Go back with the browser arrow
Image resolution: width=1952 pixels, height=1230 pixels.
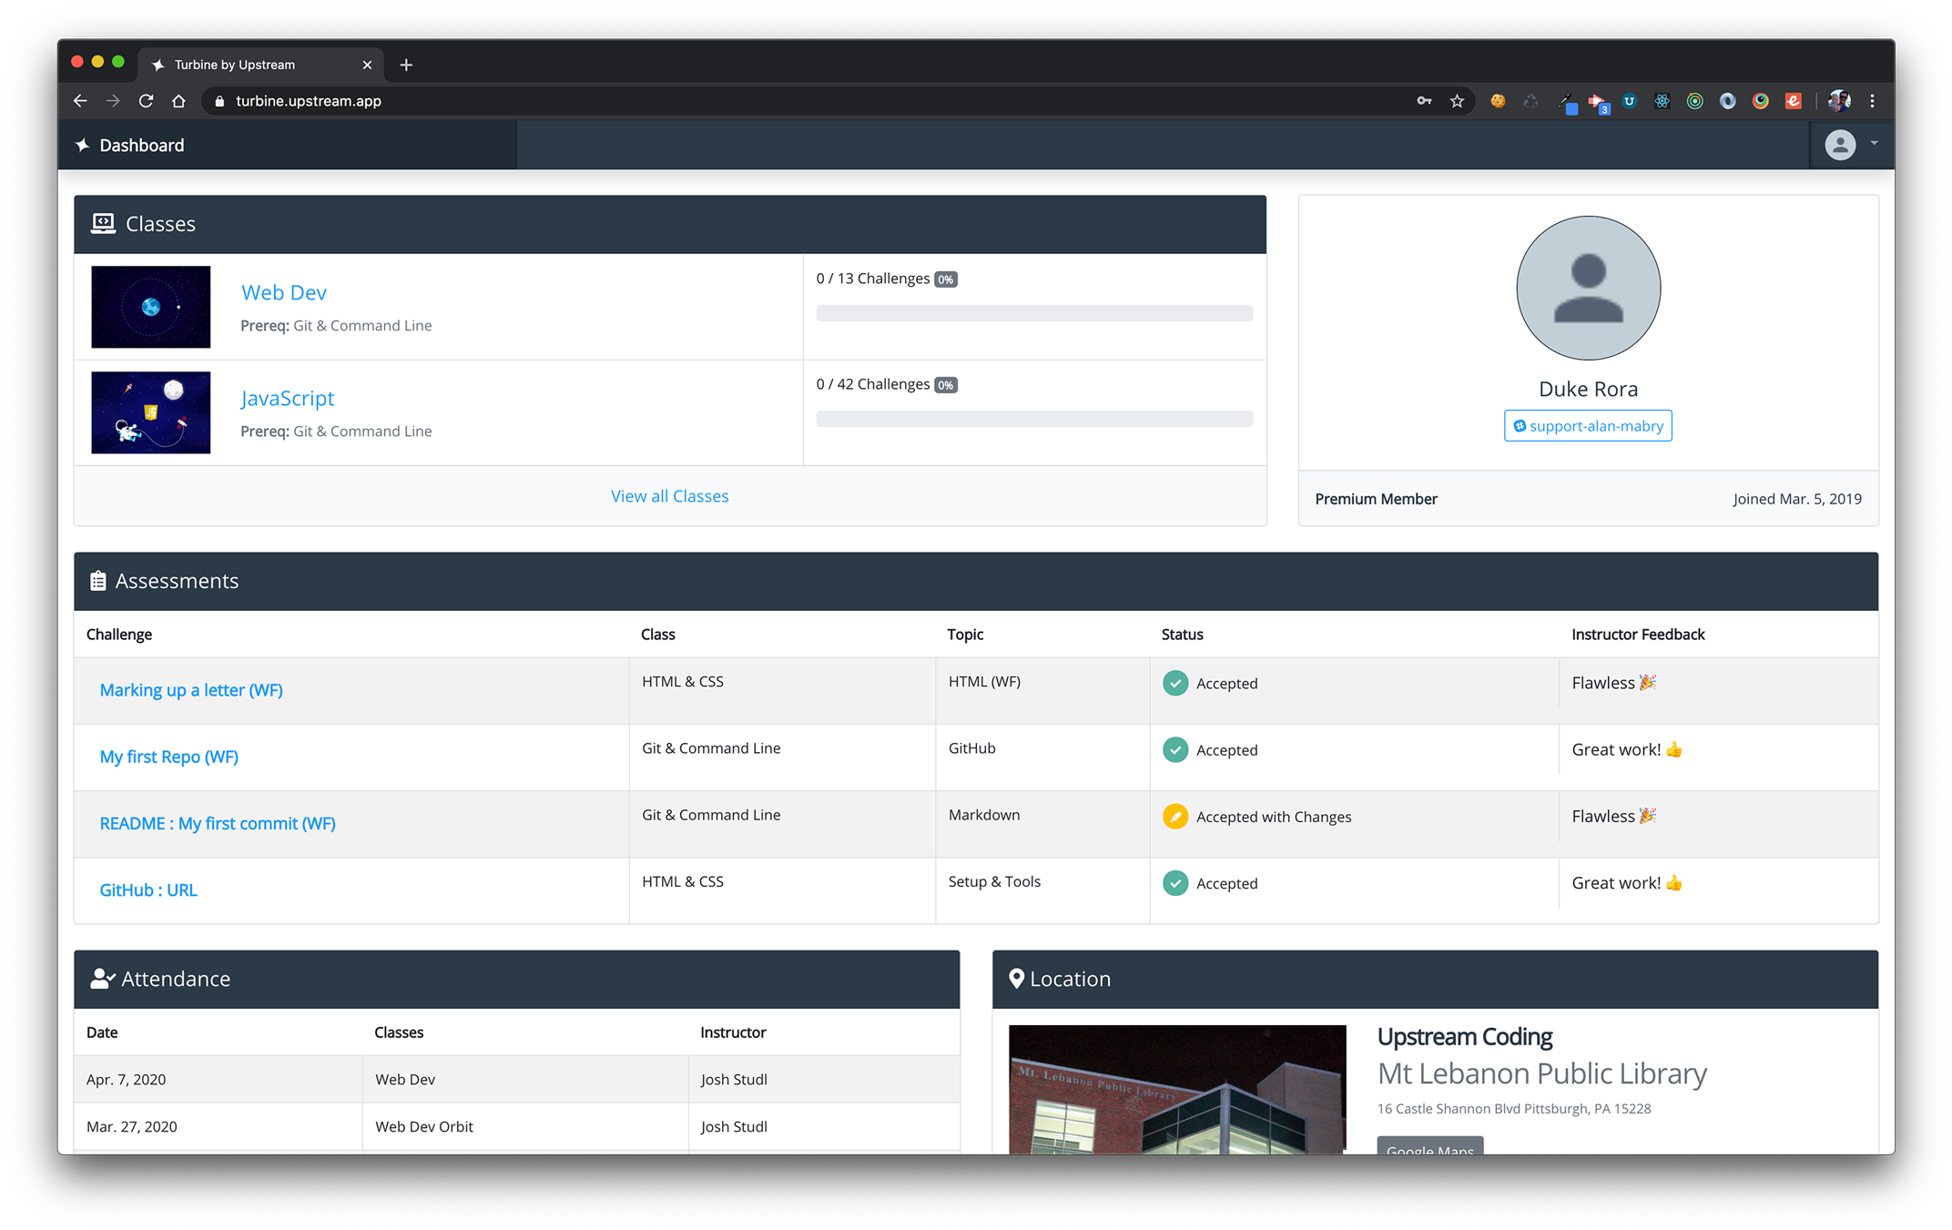coord(80,101)
